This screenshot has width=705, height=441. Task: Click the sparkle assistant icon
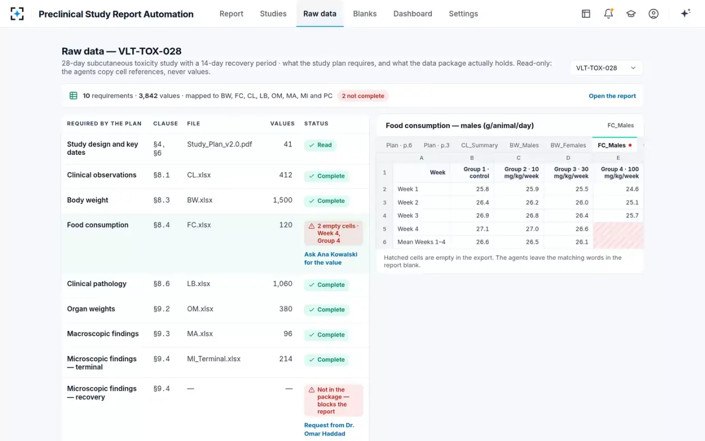click(x=686, y=14)
